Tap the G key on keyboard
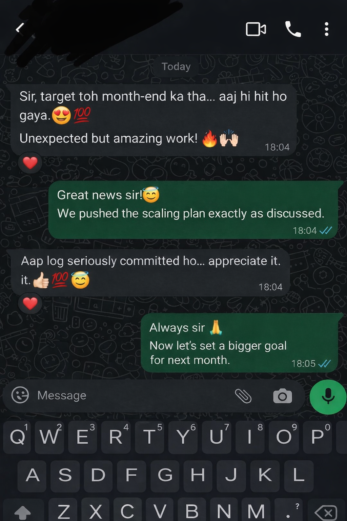 pos(165,476)
